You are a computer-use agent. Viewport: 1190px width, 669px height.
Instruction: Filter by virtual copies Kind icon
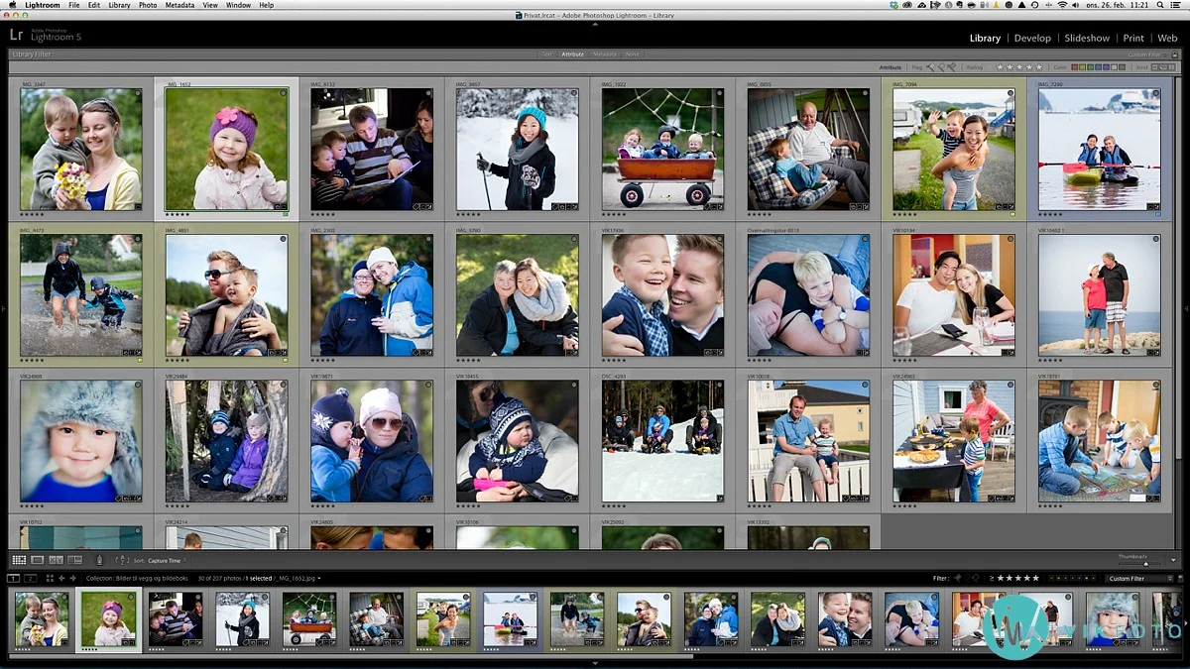click(1163, 67)
